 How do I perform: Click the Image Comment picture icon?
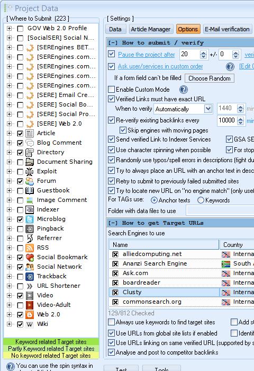click(x=30, y=200)
